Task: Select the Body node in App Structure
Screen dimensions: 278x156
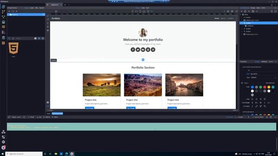Action: coord(246,14)
